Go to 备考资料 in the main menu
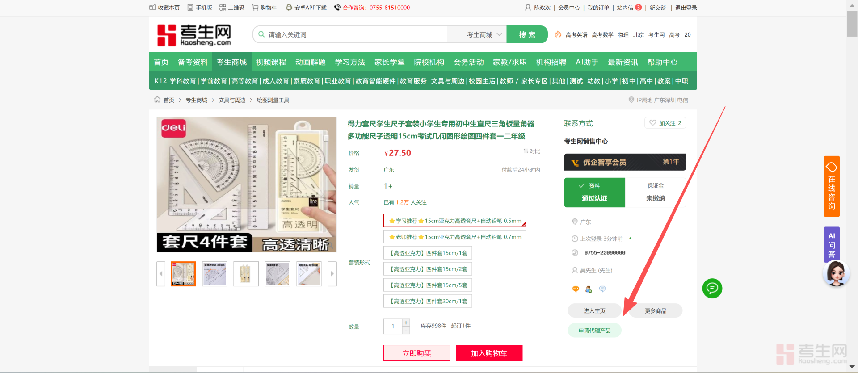This screenshot has height=373, width=858. pos(193,62)
